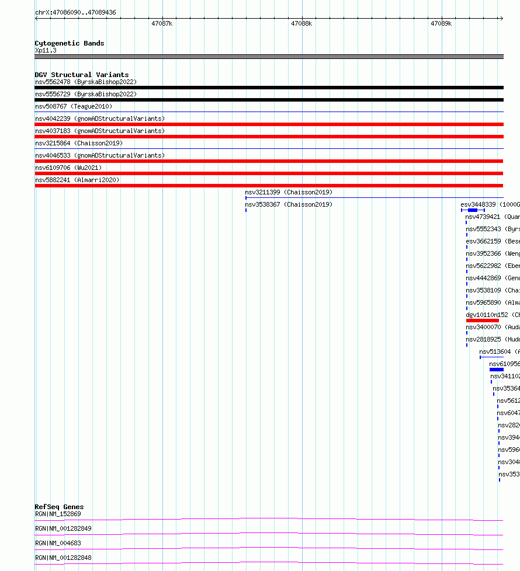Image resolution: width=520 pixels, height=571 pixels.
Task: Click the red bar of nsv5882241
Action: coord(269,186)
